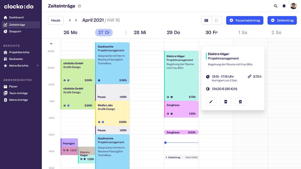Click billable icon in Media Labs entry
This screenshot has width=301, height=169.
coord(99,122)
